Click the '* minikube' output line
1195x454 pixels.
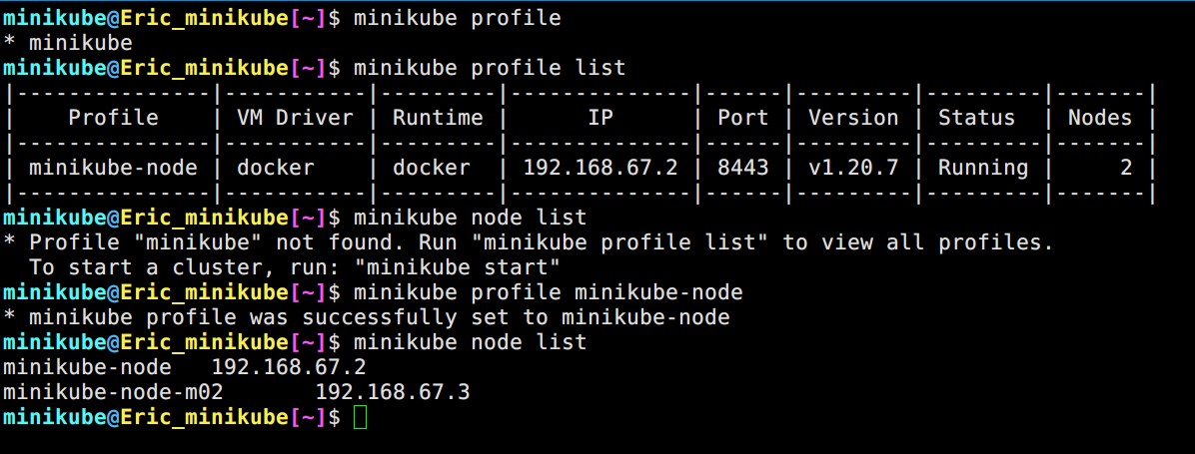coord(68,43)
